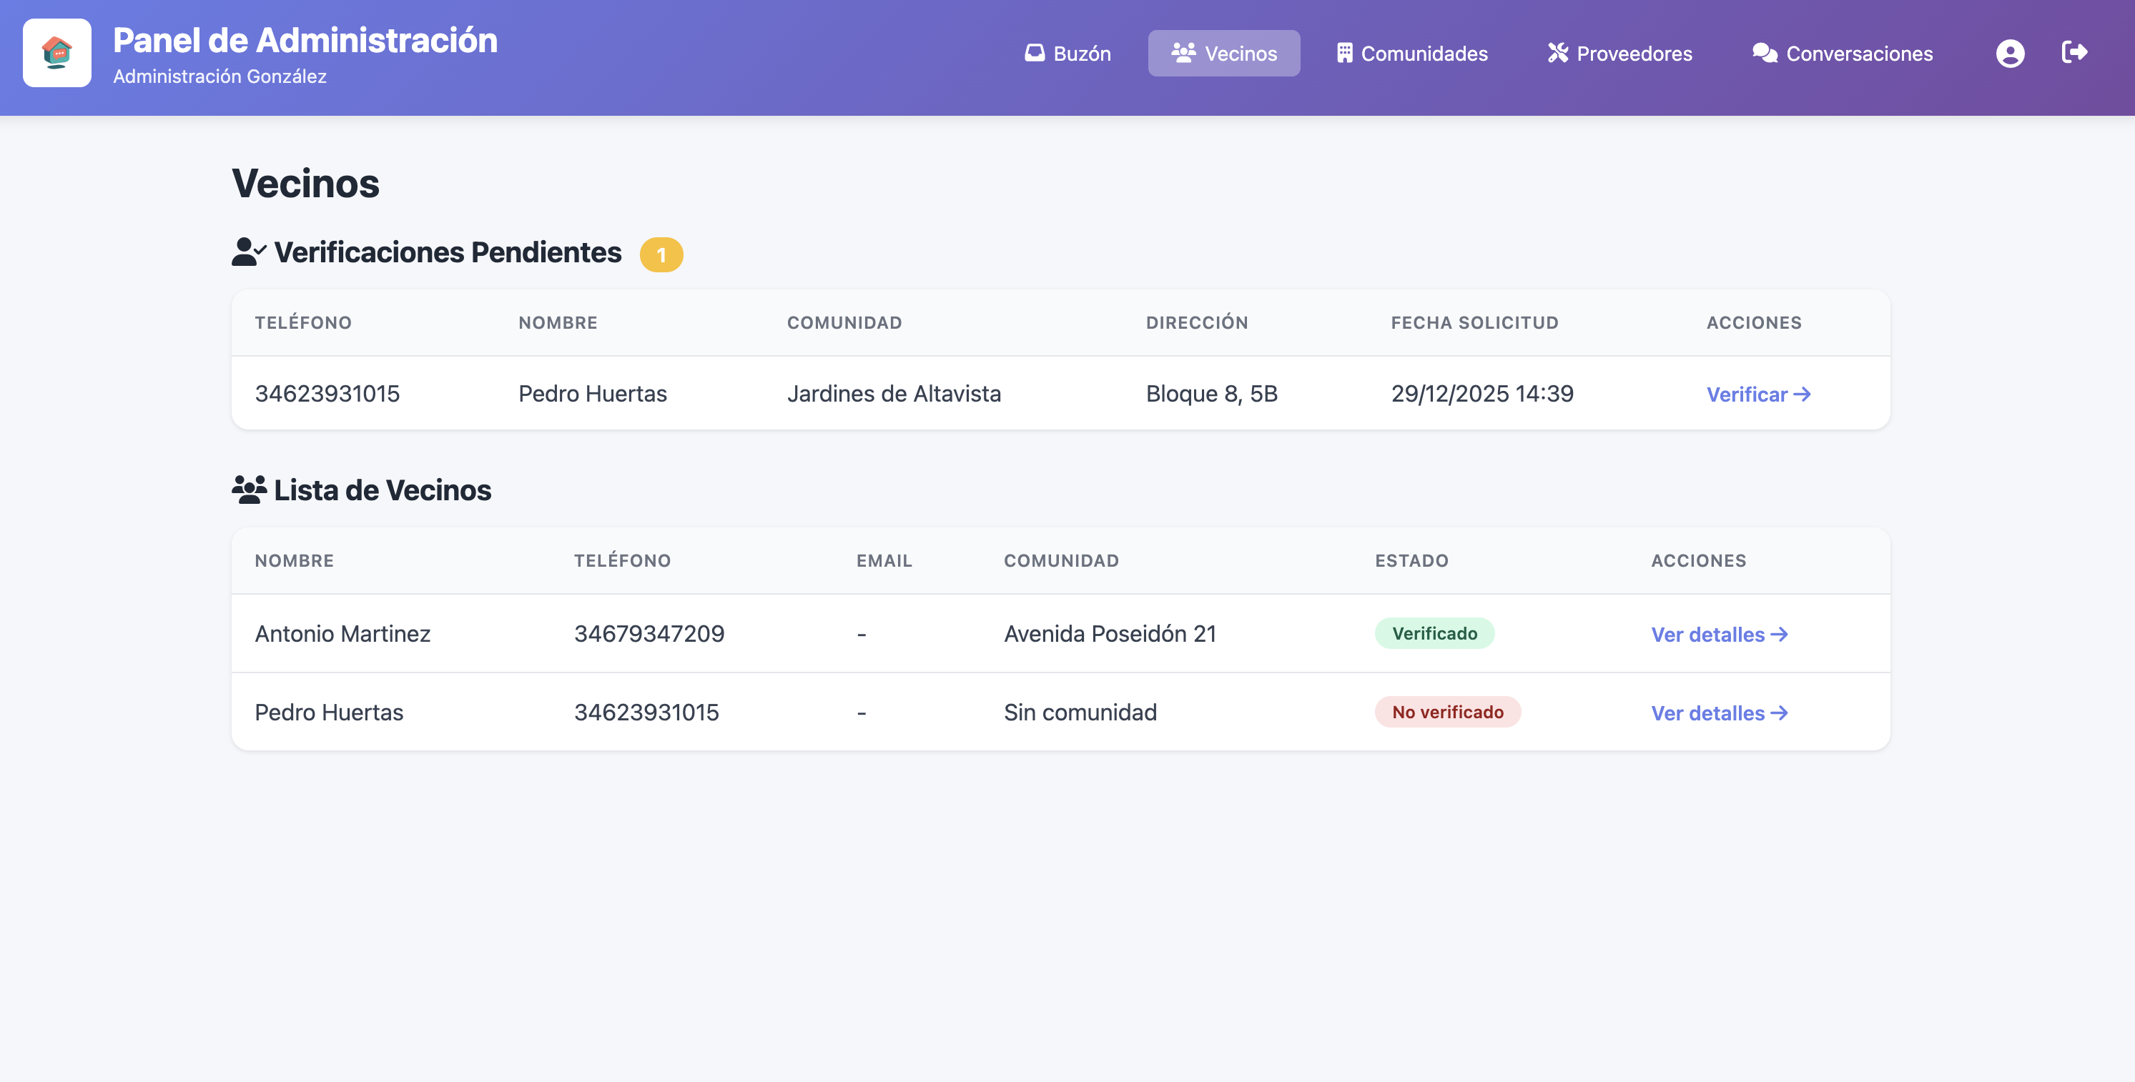Click the Buzón inbox icon
The width and height of the screenshot is (2135, 1082).
pyautogui.click(x=1035, y=53)
